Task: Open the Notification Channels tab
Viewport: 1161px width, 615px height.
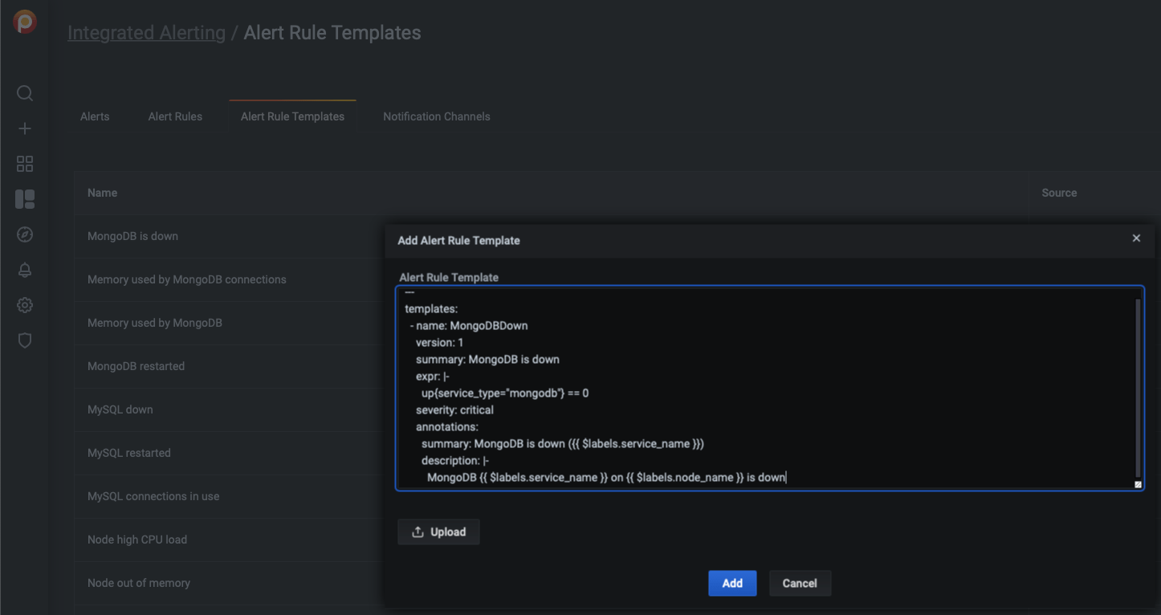Action: (x=436, y=116)
